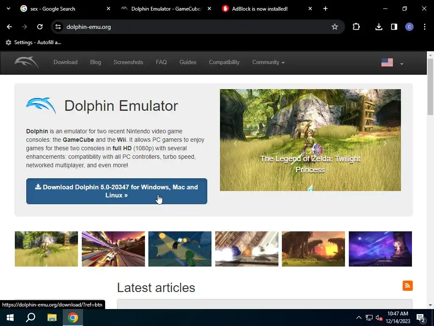View site information icon in address bar
Image resolution: width=434 pixels, height=326 pixels.
click(58, 27)
